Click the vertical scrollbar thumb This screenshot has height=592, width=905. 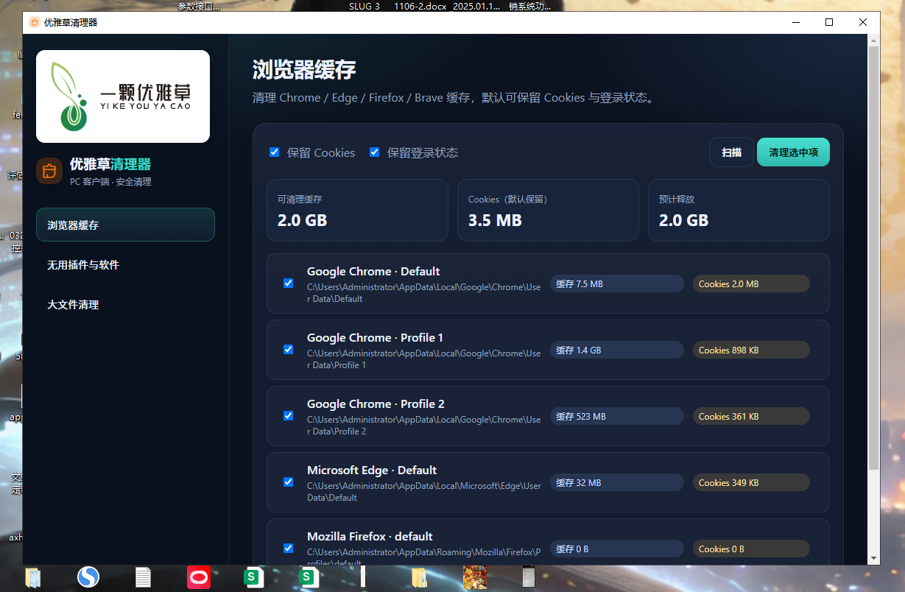873,259
